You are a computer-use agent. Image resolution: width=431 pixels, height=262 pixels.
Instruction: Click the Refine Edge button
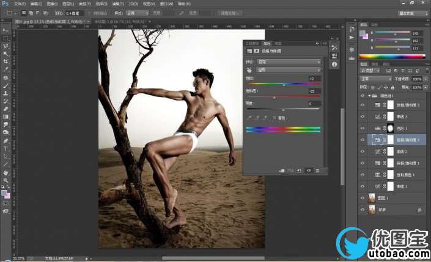pos(230,13)
